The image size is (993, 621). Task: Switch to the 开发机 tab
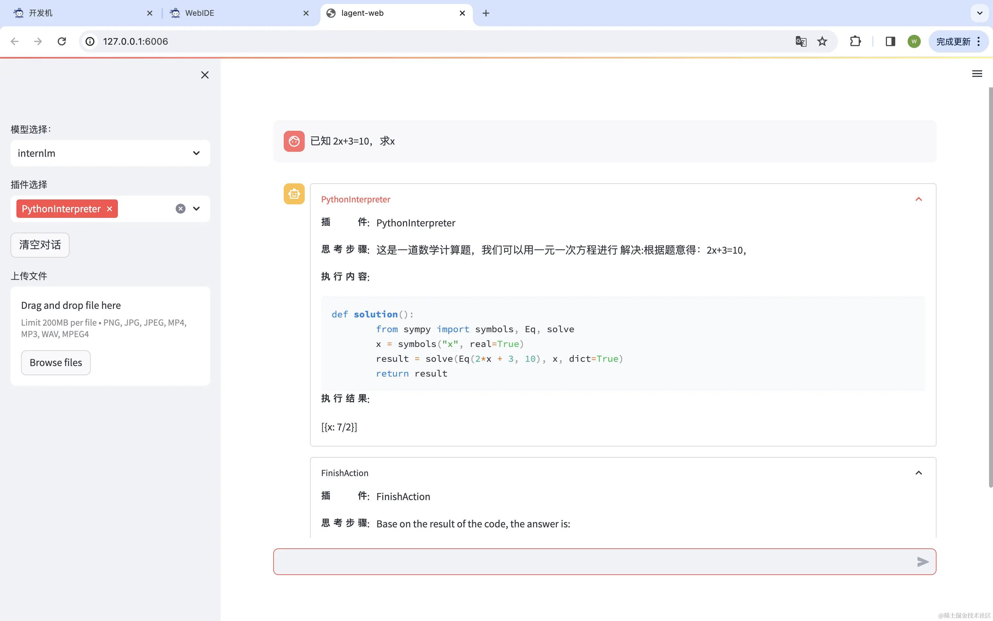pyautogui.click(x=41, y=13)
